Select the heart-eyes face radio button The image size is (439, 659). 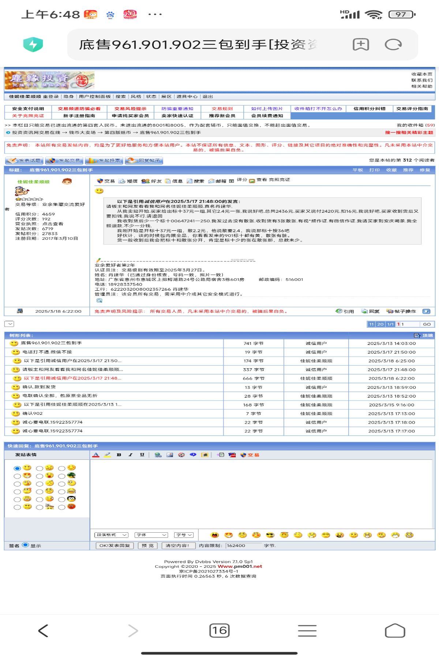tap(17, 476)
